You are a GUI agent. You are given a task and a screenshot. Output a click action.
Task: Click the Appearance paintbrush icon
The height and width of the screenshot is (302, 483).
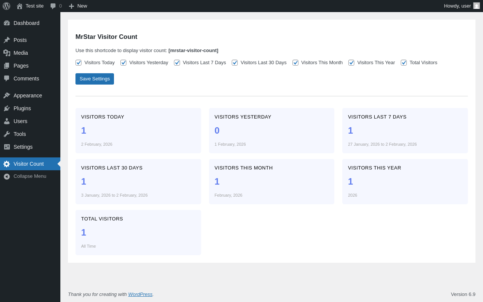[7, 96]
